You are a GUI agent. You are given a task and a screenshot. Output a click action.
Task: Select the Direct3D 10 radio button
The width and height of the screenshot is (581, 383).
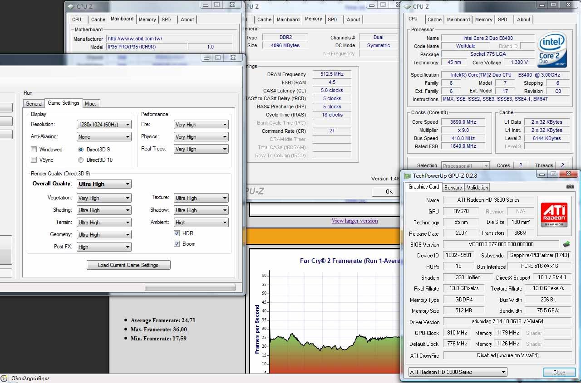(81, 160)
